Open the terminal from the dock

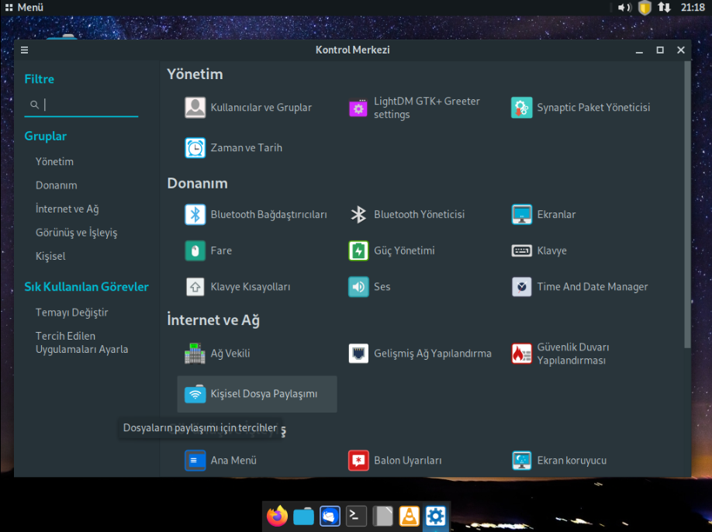click(x=356, y=516)
